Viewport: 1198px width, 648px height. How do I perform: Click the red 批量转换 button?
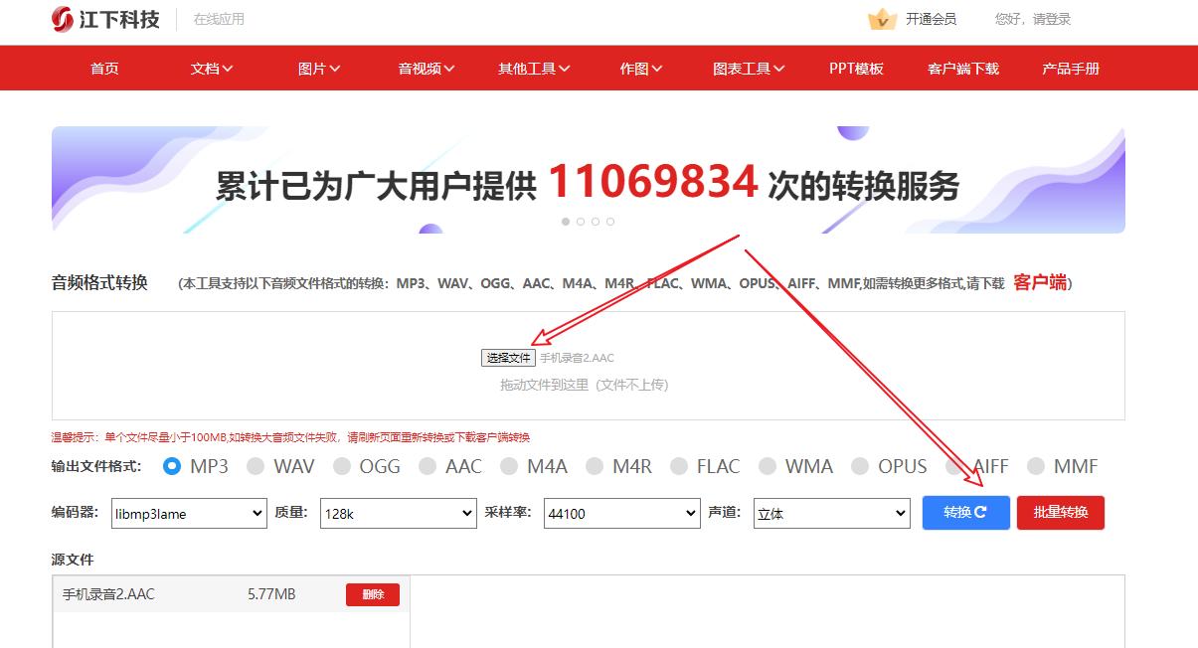click(1060, 513)
